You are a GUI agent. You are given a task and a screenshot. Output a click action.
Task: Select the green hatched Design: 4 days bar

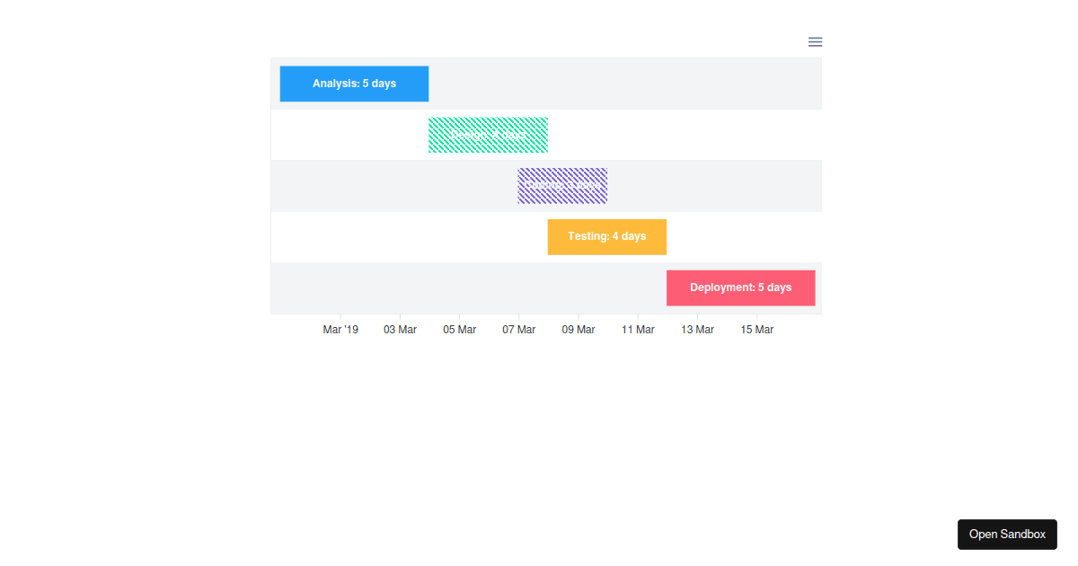488,134
